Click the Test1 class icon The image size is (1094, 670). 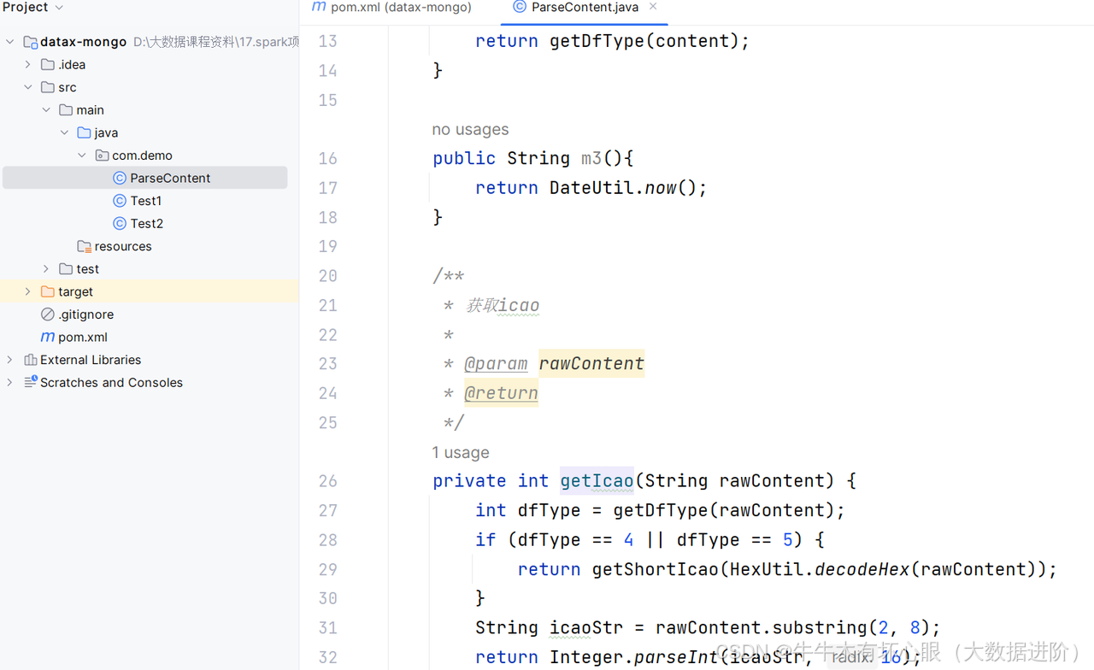coord(120,201)
